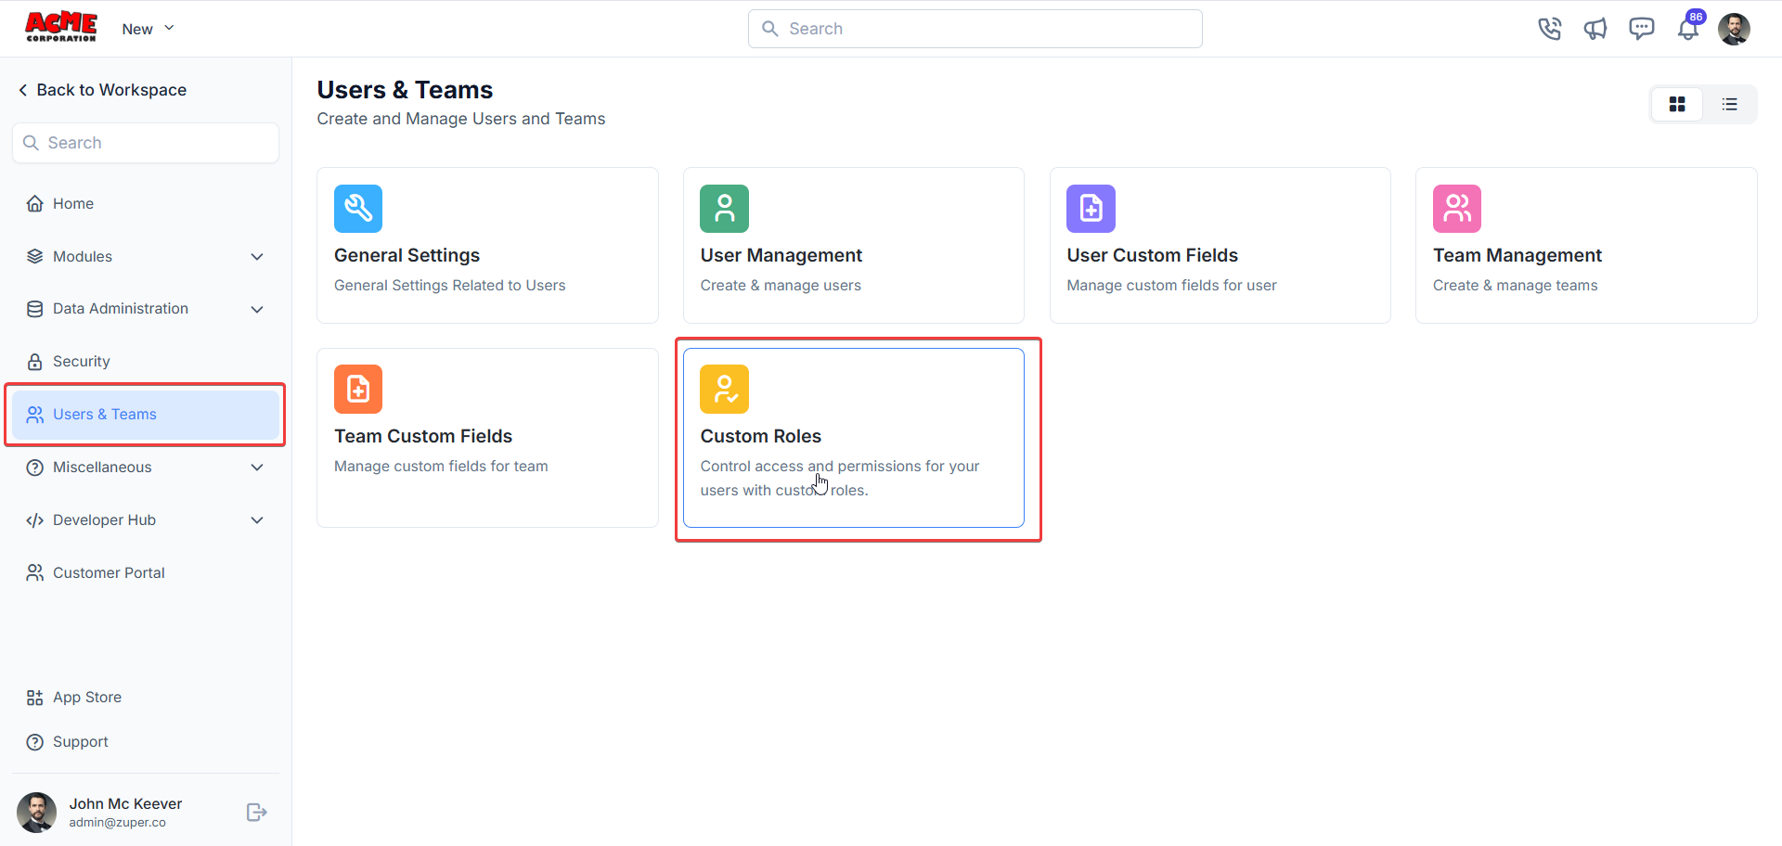Click the Home house icon in sidebar
The width and height of the screenshot is (1782, 846).
[35, 204]
